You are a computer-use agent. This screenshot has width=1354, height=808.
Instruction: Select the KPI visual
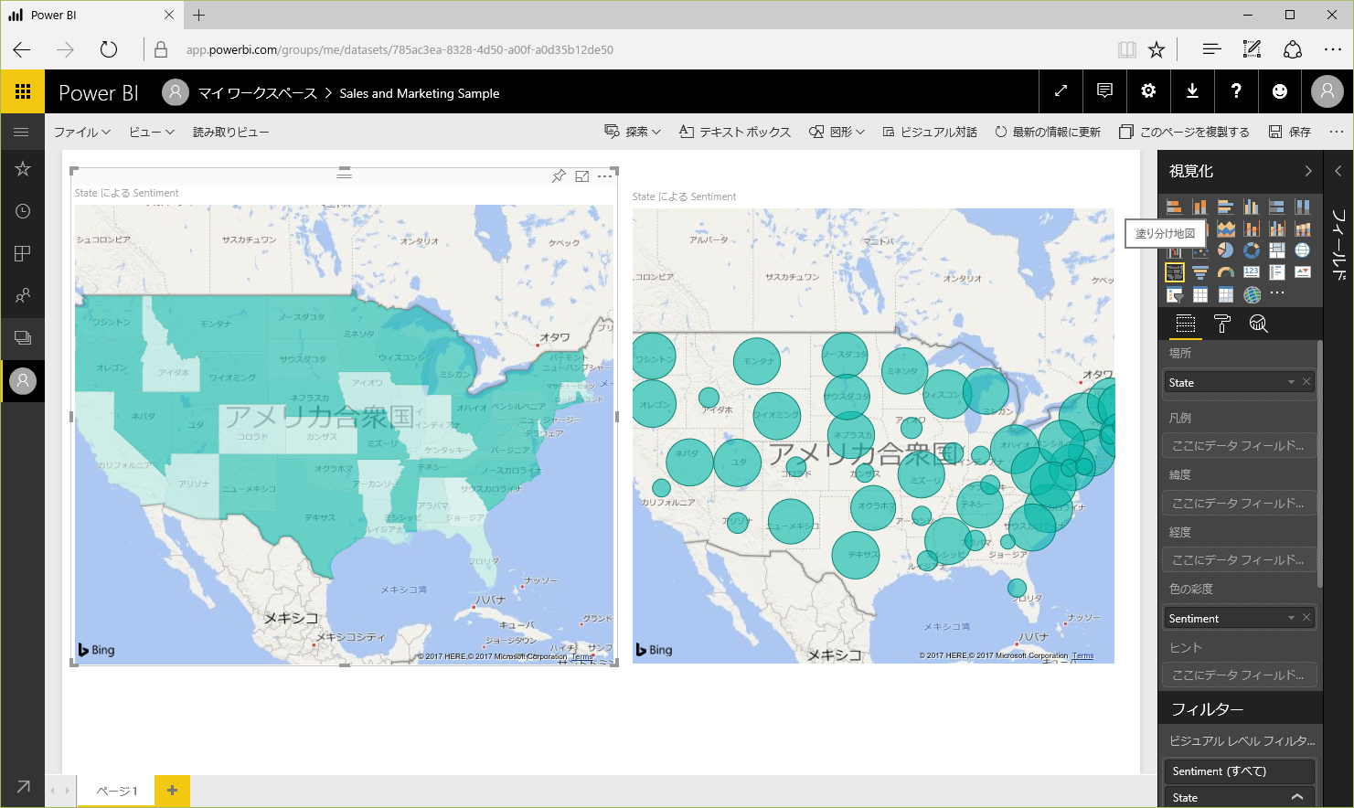1303,272
